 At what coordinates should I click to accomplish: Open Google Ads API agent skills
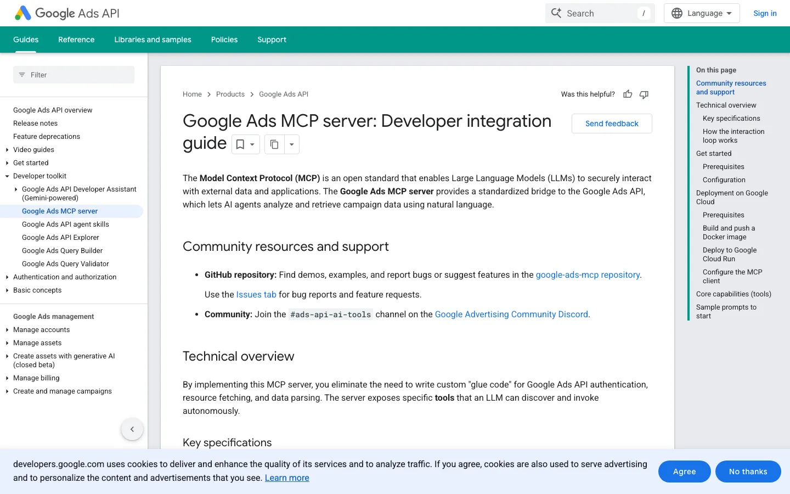pyautogui.click(x=65, y=224)
